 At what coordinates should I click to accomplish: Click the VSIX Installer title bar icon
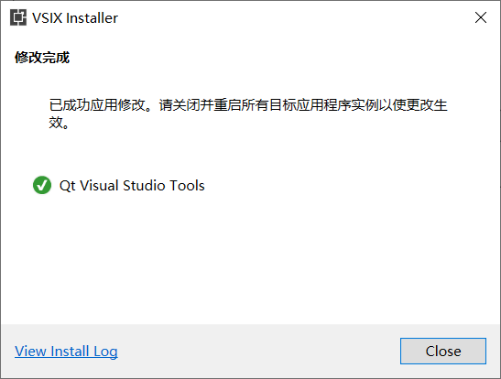(18, 17)
